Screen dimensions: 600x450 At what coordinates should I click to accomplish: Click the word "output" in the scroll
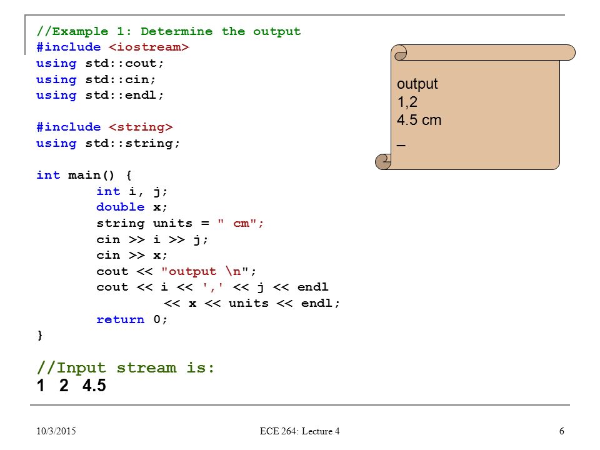click(417, 84)
